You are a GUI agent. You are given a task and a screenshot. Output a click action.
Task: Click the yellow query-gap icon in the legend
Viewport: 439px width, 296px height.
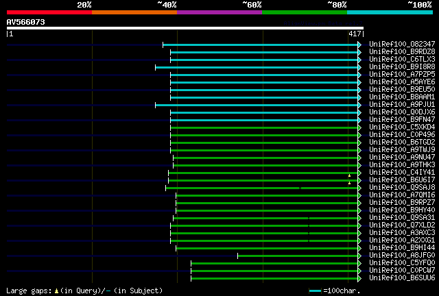[56, 291]
